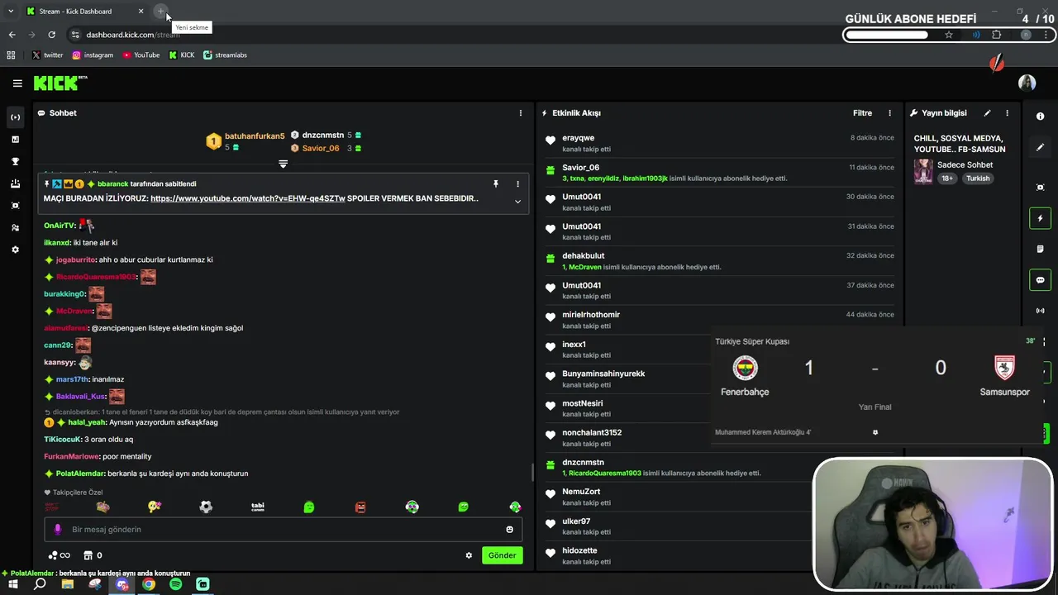Go back in browser
The width and height of the screenshot is (1058, 595).
(12, 35)
